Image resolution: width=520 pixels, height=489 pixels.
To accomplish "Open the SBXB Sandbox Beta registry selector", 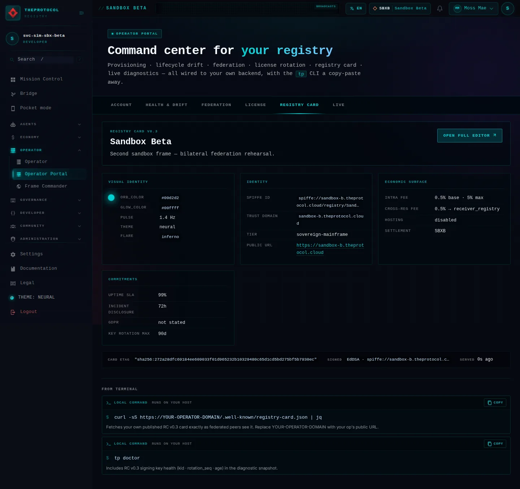I will point(400,9).
